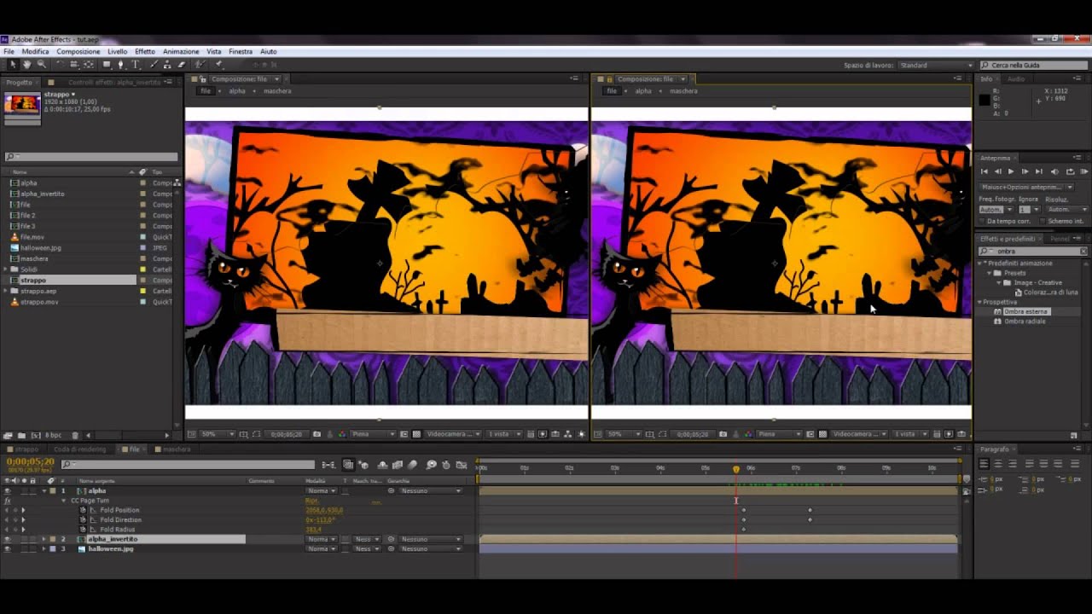Click the RAM preview button
Viewport: 1092px width, 614px height.
tap(1084, 171)
